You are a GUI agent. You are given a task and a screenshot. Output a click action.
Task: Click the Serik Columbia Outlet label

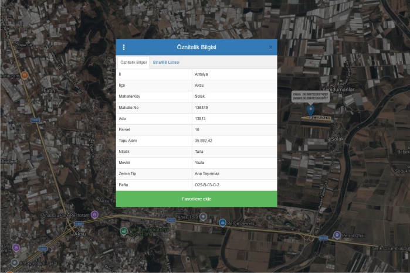pyautogui.click(x=391, y=248)
